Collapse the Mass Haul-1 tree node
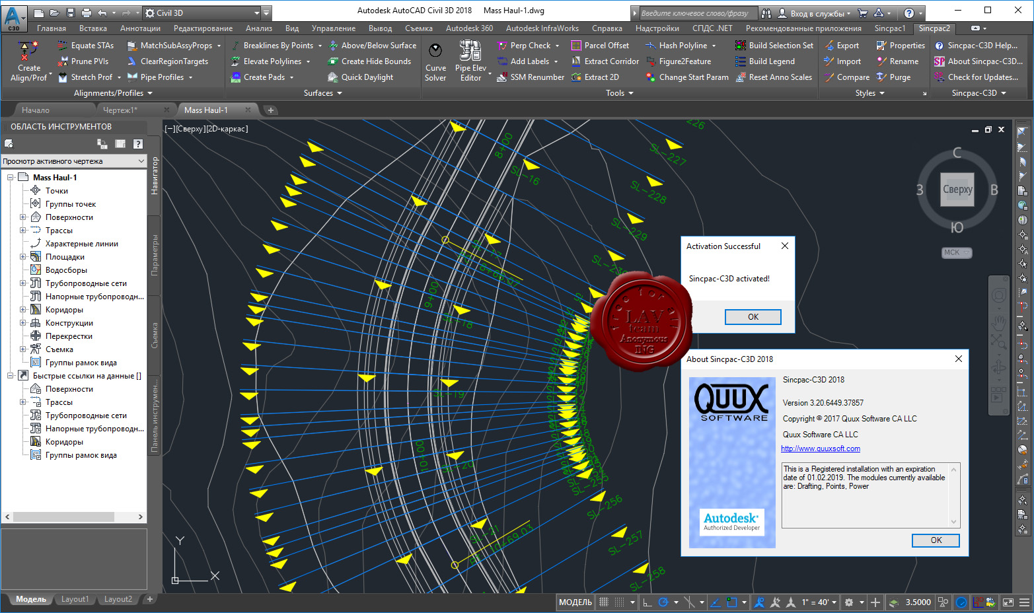This screenshot has width=1034, height=613. [x=10, y=178]
